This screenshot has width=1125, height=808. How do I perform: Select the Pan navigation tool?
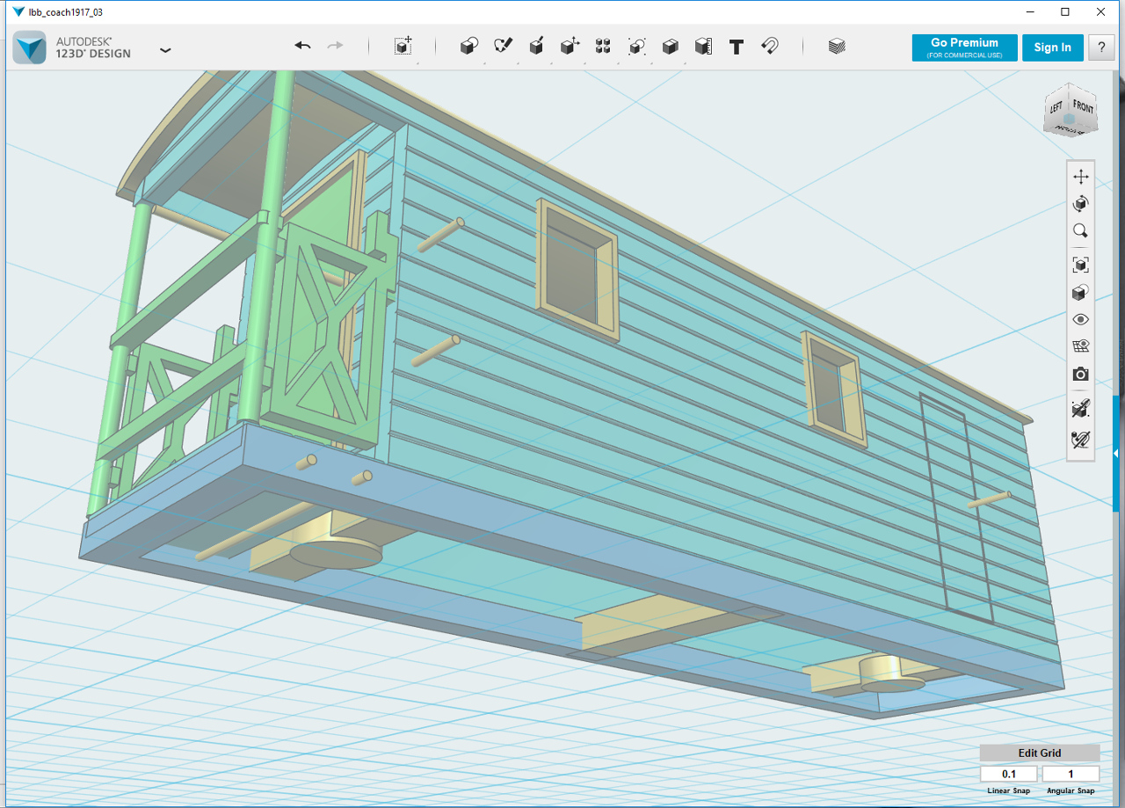[x=1081, y=177]
